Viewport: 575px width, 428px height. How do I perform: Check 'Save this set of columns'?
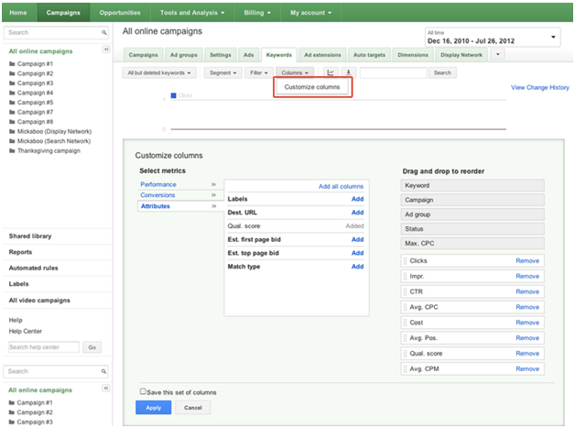tap(143, 391)
